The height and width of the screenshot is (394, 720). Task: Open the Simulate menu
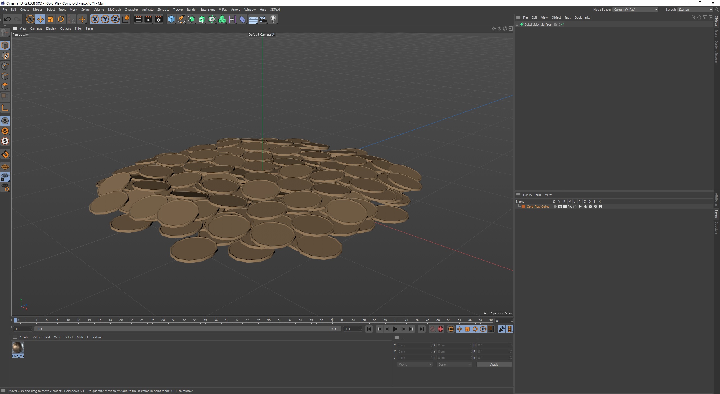163,10
